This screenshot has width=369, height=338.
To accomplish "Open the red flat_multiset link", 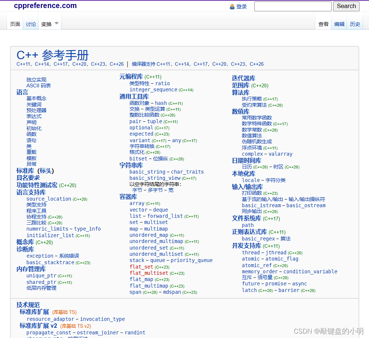I will tap(149, 273).
